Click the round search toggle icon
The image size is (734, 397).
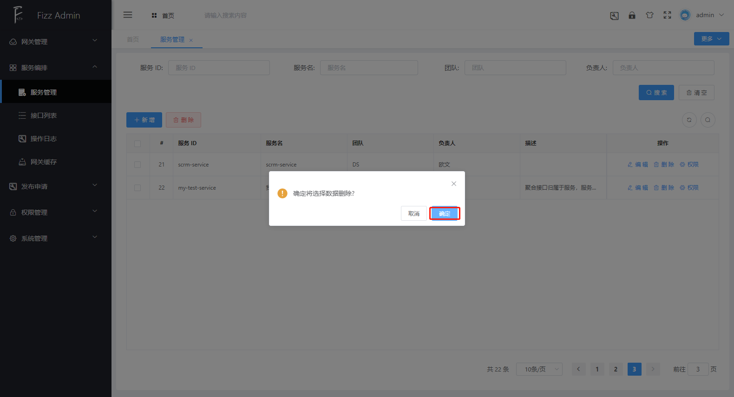pos(708,120)
